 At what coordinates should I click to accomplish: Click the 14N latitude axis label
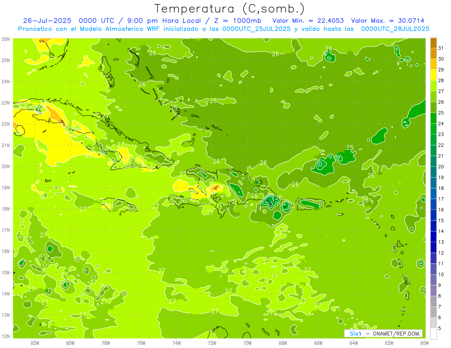point(5,294)
